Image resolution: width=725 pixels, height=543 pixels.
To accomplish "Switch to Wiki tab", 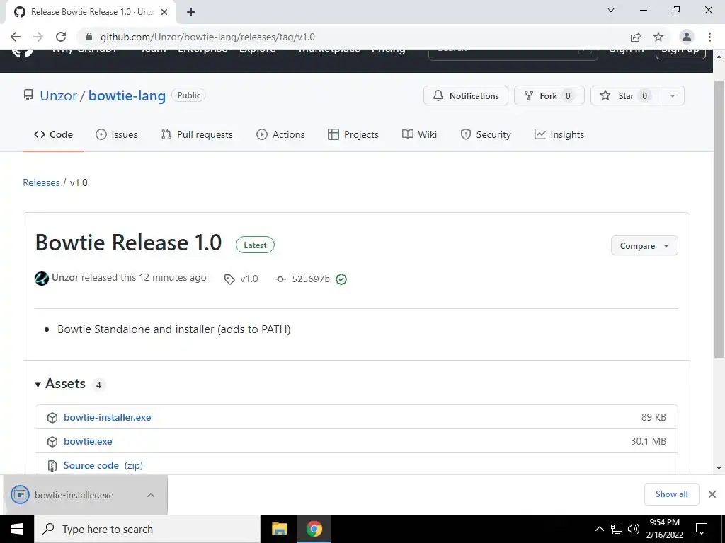I will pyautogui.click(x=419, y=134).
